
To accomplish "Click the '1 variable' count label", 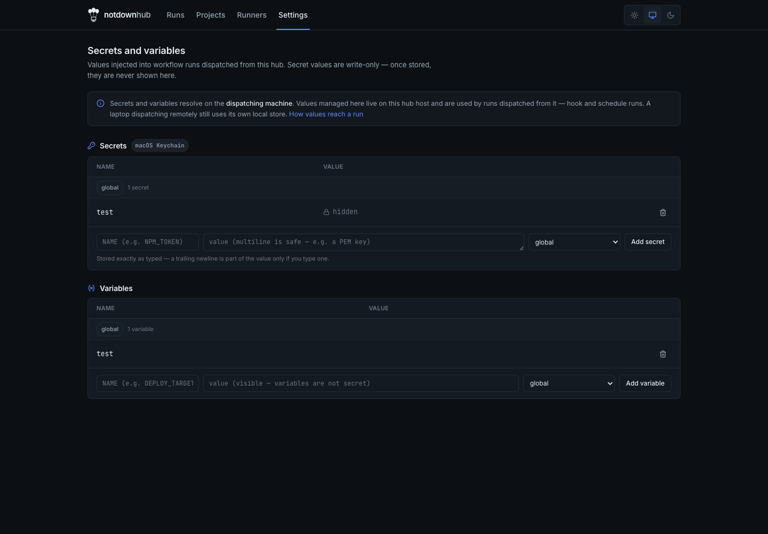I will 141,329.
